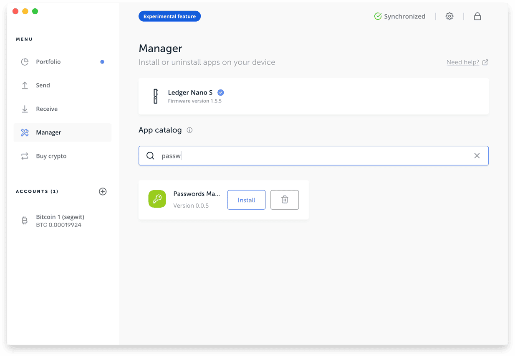515x356 pixels.
Task: Open the Portfolio menu item
Action: click(63, 62)
